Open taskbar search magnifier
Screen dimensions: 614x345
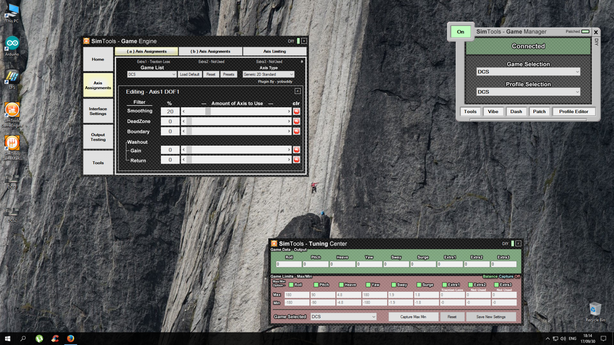pos(23,338)
